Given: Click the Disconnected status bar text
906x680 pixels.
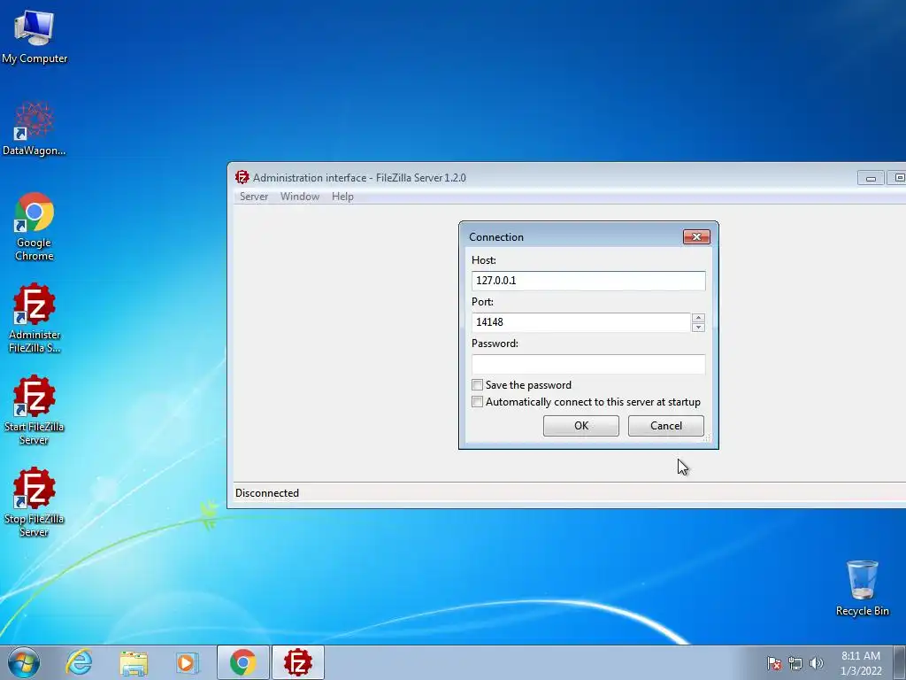Looking at the screenshot, I should [267, 493].
